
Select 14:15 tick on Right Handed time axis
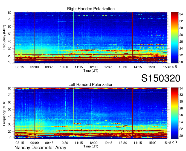coord(138,67)
